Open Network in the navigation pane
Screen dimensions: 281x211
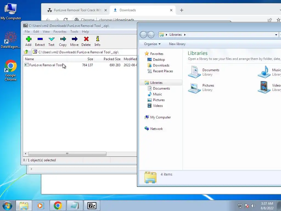[x=156, y=129]
